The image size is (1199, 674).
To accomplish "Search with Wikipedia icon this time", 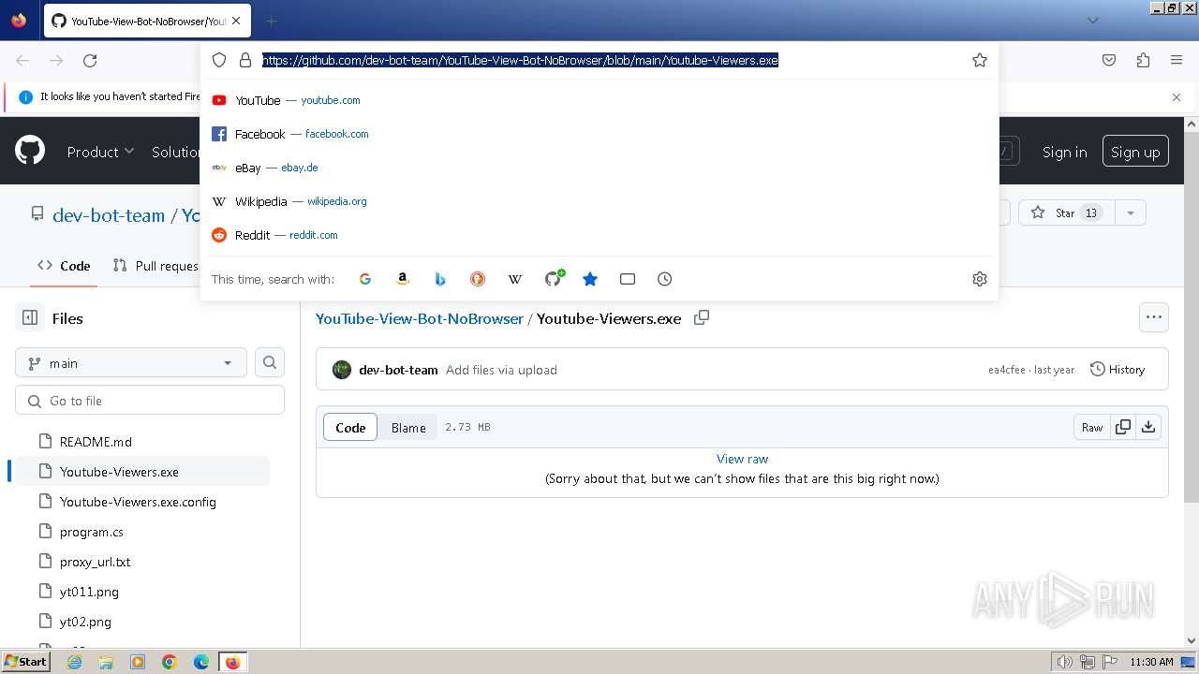I will tap(515, 279).
